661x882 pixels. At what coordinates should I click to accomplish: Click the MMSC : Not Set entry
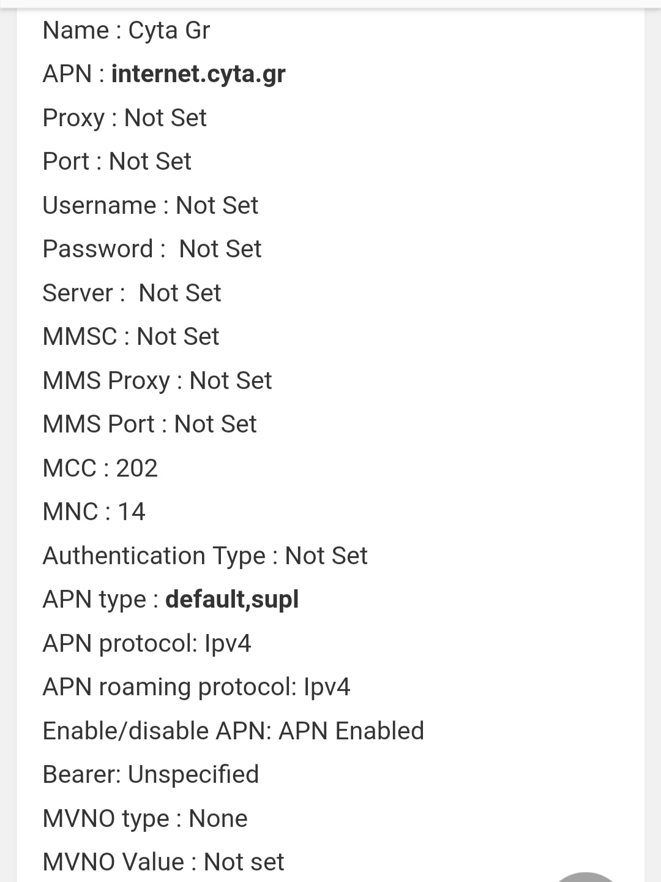point(130,337)
